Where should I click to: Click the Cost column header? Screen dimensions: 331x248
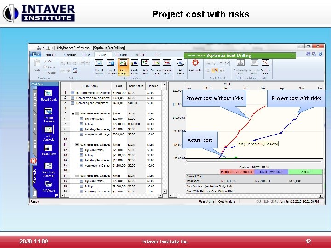119,86
